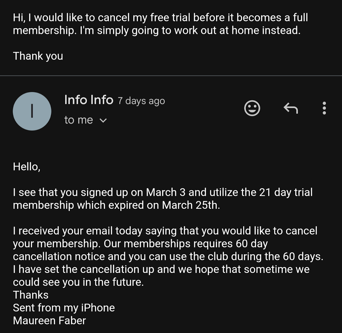Expand recipient details with the chevron arrow
This screenshot has height=333, width=342.
pyautogui.click(x=103, y=121)
